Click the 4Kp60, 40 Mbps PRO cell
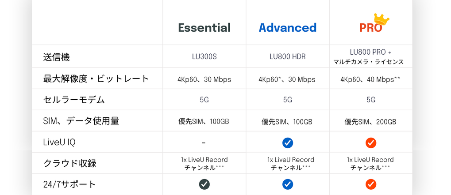The height and width of the screenshot is (195, 451). [370, 79]
